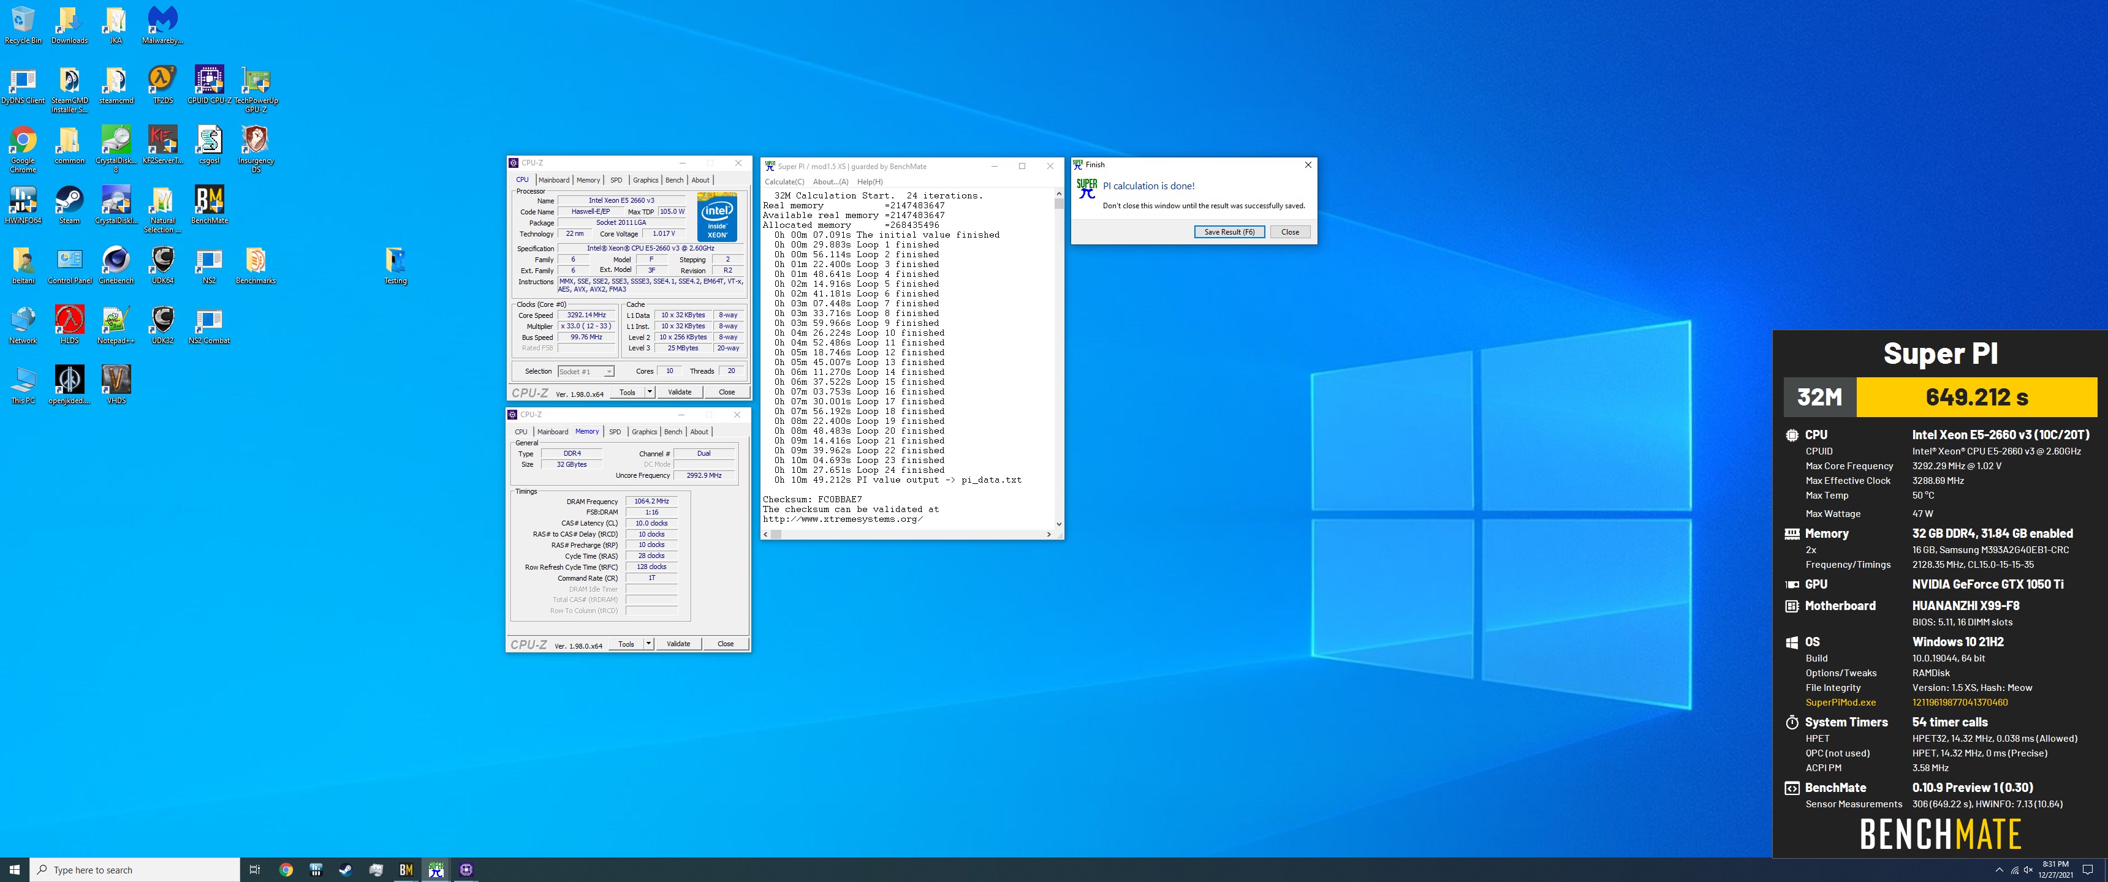The height and width of the screenshot is (882, 2108).
Task: Click Super PI horizontal scrollbar right arrow
Action: pos(1049,534)
